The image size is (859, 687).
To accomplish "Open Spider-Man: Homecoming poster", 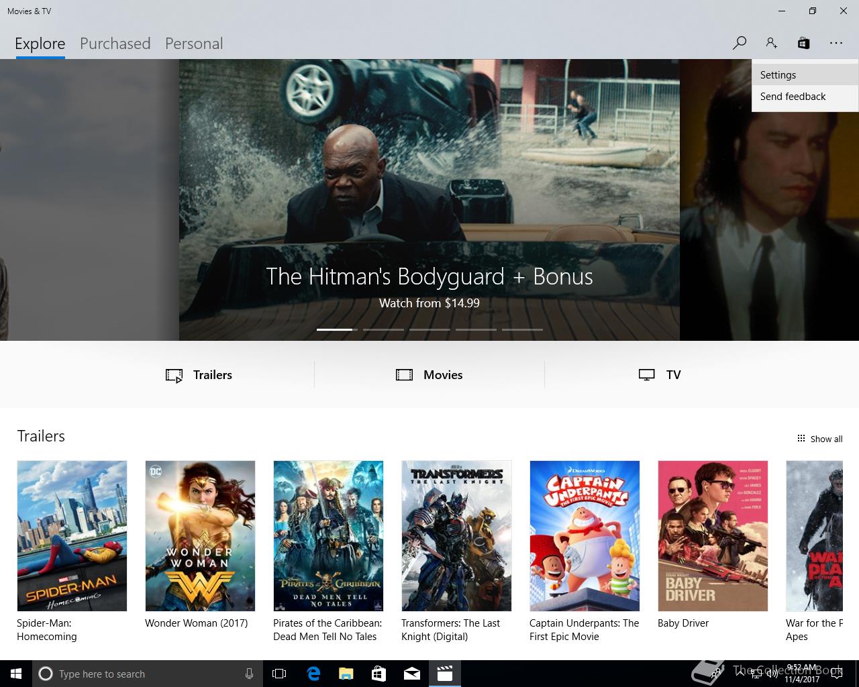I will [x=72, y=536].
